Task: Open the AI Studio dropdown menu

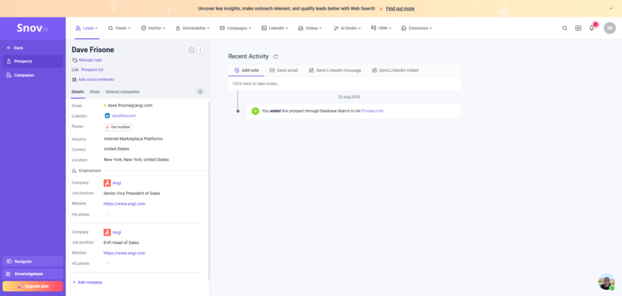Action: pos(347,28)
